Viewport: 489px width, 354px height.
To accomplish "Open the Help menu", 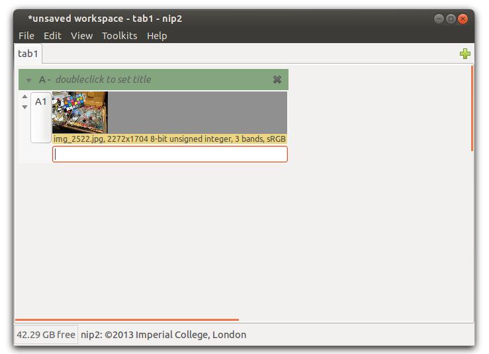I will (x=157, y=36).
